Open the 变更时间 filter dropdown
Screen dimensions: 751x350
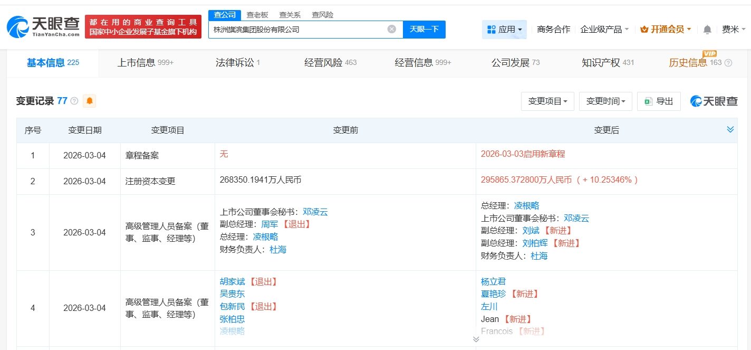[605, 101]
